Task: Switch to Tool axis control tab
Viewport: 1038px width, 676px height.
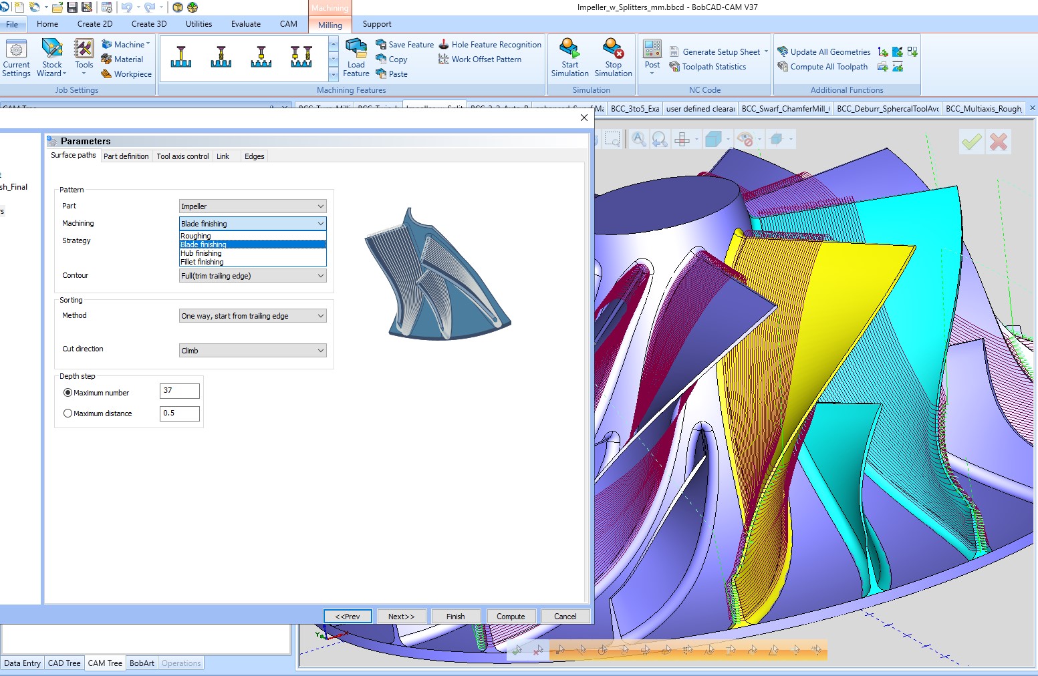Action: pos(182,156)
